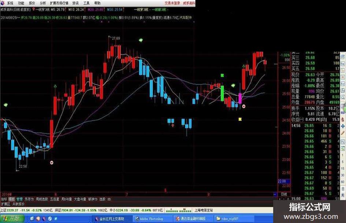
Task: Click the 现价 26.63 quote value
Action: (310, 75)
